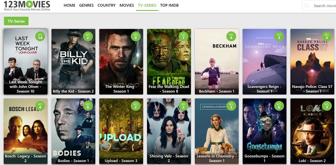The width and height of the screenshot is (336, 165).
Task: Open Billy the Kid poster thumbnail
Action: tap(73, 62)
